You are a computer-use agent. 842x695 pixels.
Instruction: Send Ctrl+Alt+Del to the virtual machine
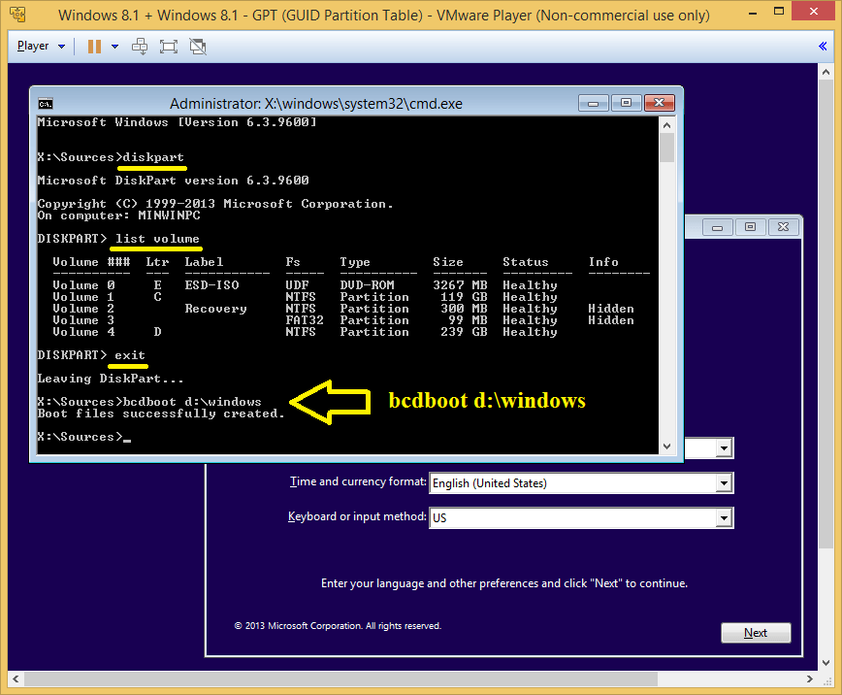(140, 46)
